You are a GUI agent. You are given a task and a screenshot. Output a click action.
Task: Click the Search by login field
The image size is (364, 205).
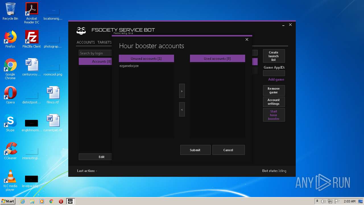point(95,53)
